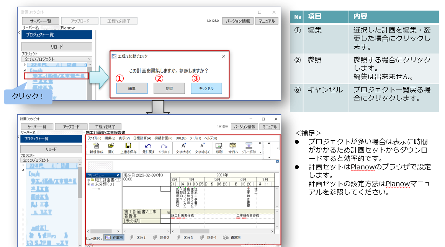Collapse 未分類(0) node via minus box

click(88, 184)
